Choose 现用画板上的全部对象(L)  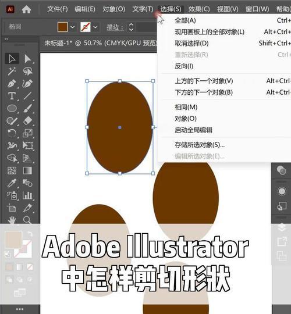click(224, 32)
